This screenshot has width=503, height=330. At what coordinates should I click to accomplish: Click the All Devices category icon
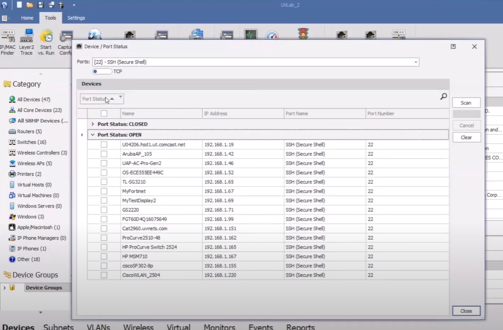[12, 99]
